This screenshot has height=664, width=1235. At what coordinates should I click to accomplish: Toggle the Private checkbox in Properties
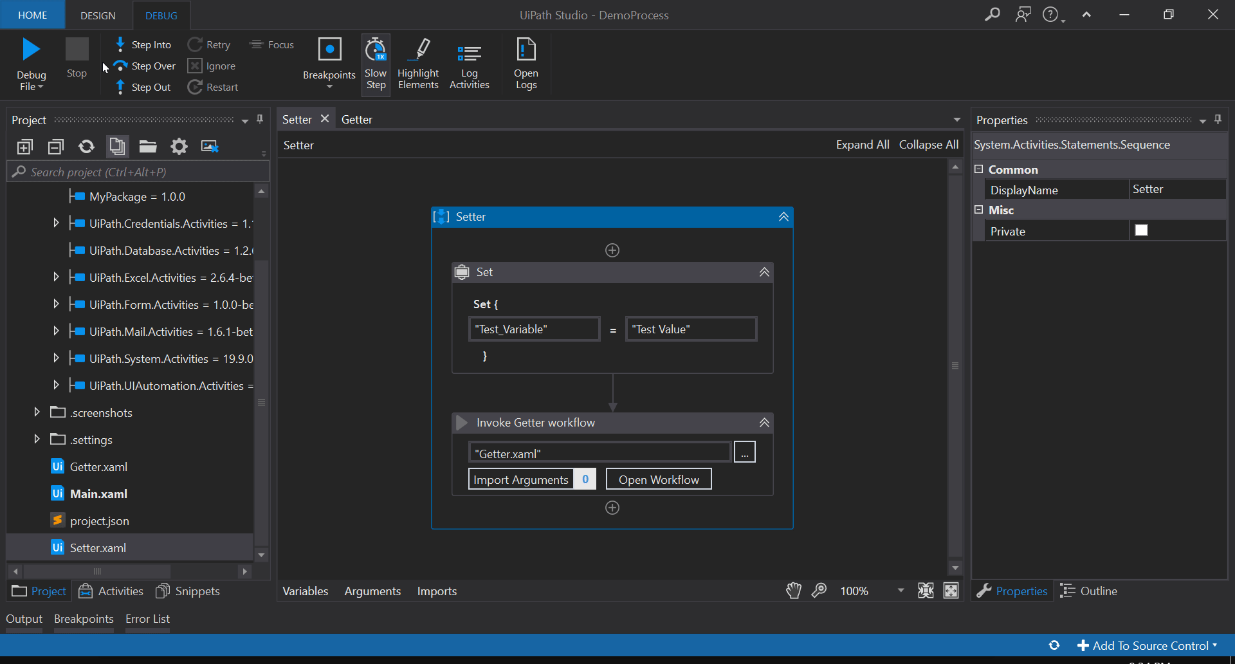tap(1141, 230)
